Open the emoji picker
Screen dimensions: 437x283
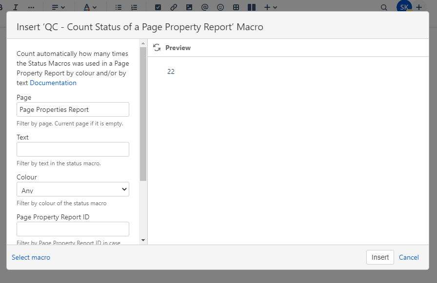220,7
